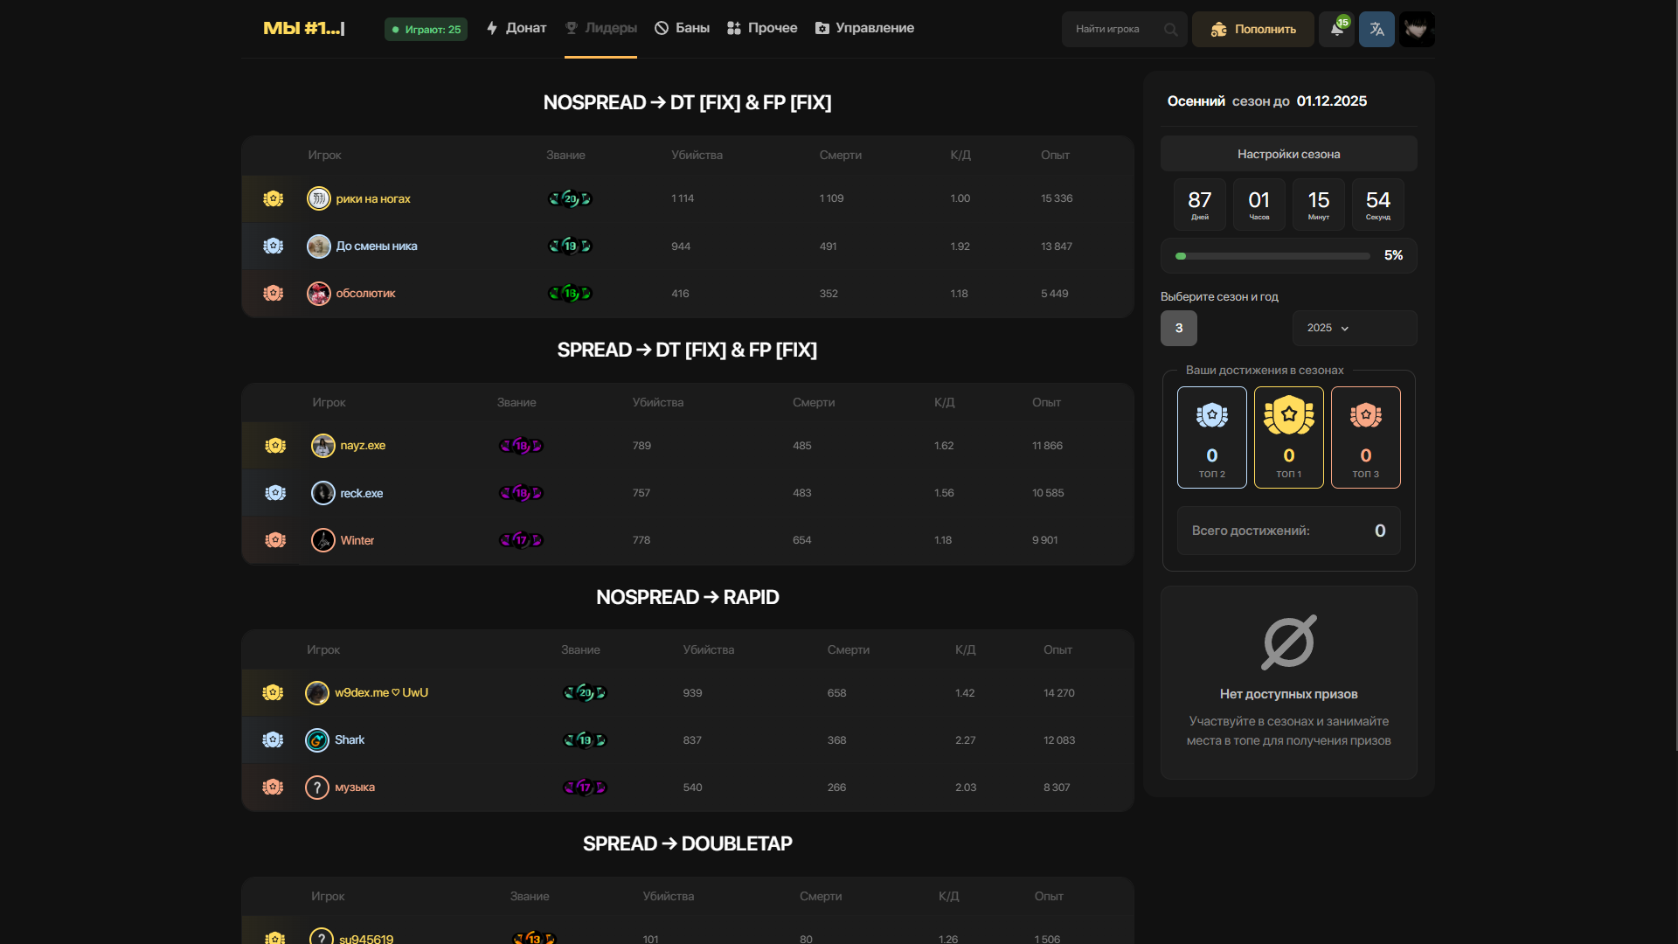This screenshot has width=1678, height=944.
Task: Click the топ 1 gold achievement badge
Action: (1289, 437)
